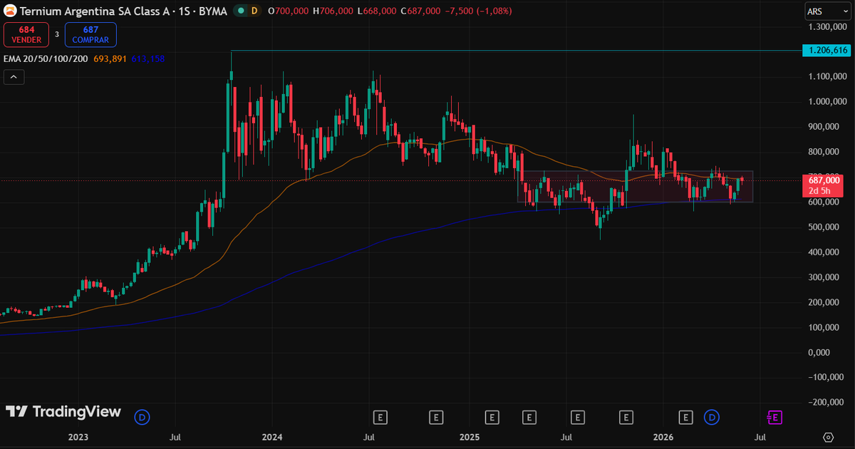Click the −200,000 price axis label
Image resolution: width=855 pixels, height=449 pixels.
point(828,403)
